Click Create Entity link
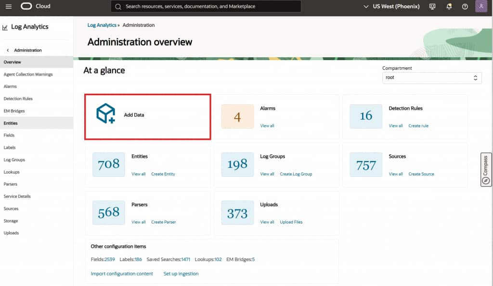Screen dimensions: 493x286 tap(163, 174)
